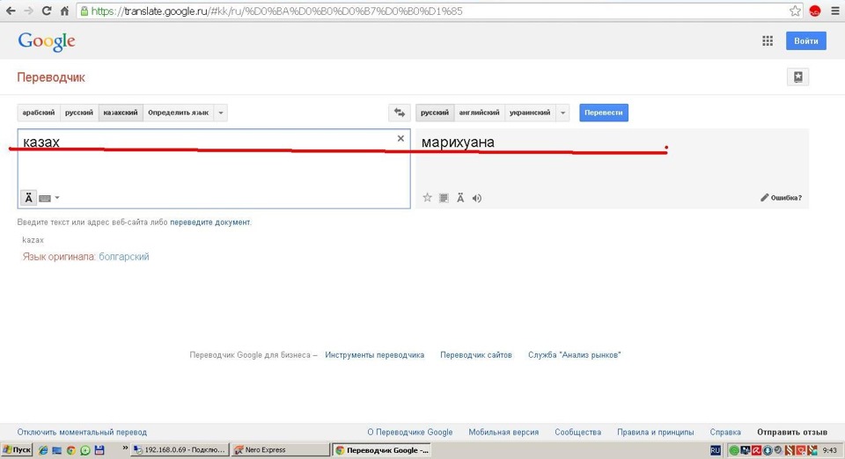Expand the source languages dropdown
Image resolution: width=845 pixels, height=459 pixels.
pyautogui.click(x=221, y=113)
